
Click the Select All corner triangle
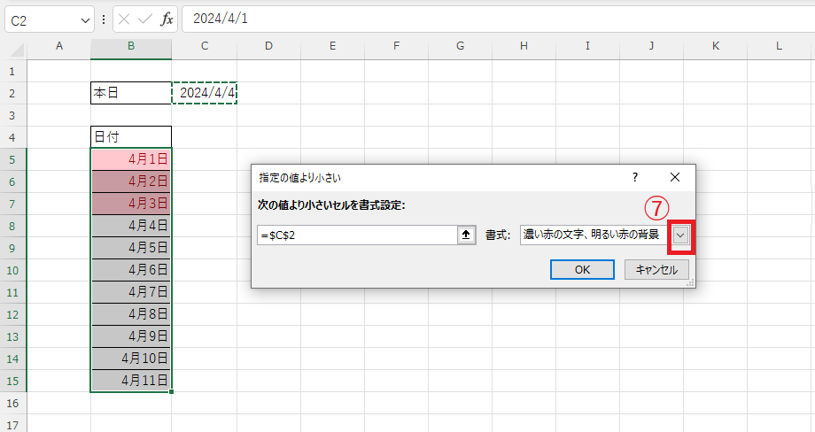tap(17, 50)
